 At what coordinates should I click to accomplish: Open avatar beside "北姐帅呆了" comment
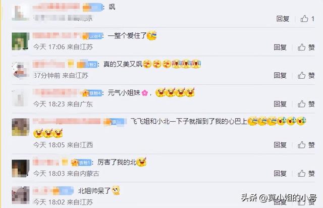click(20, 195)
